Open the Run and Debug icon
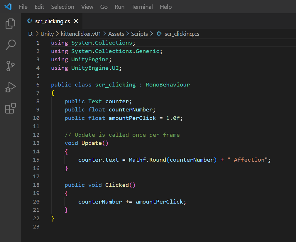Image resolution: width=296 pixels, height=242 pixels. [x=11, y=87]
